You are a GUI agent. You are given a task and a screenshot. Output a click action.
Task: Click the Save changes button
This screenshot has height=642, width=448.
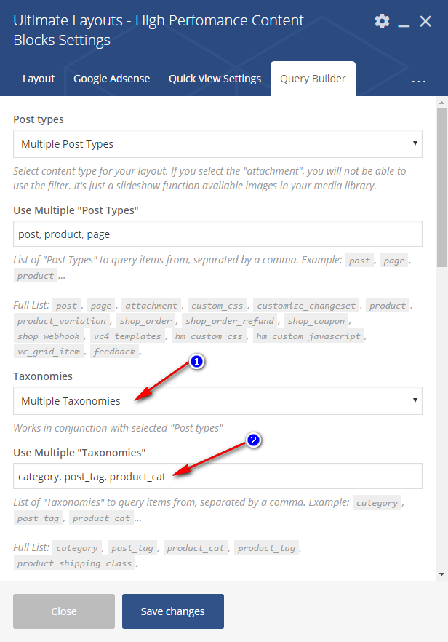click(173, 611)
